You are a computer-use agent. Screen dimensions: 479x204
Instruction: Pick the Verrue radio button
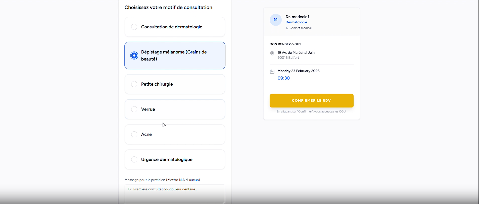(x=134, y=109)
